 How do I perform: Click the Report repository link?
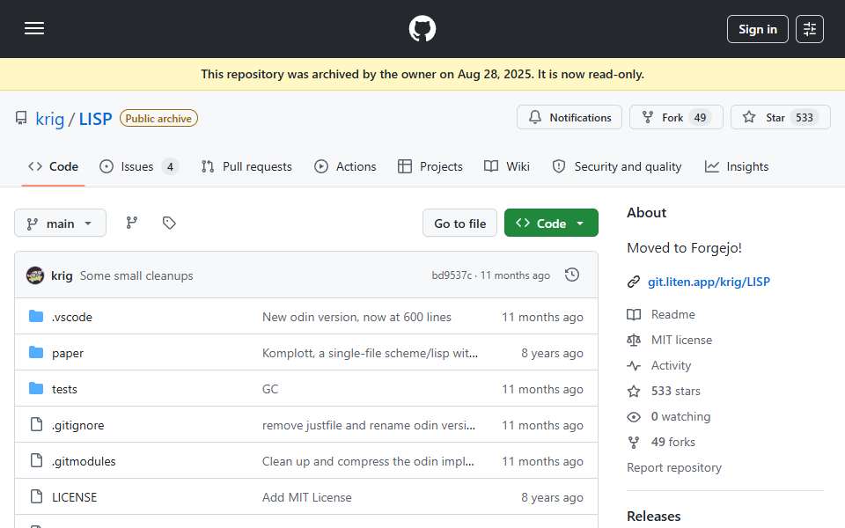673,467
